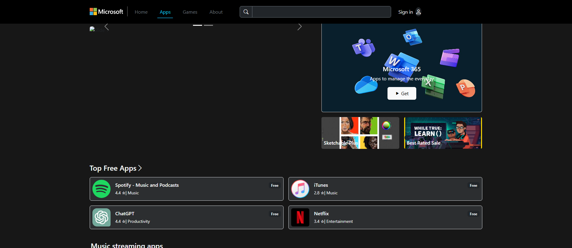Click the Excel icon in the banner
Image resolution: width=572 pixels, height=248 pixels.
point(434,87)
